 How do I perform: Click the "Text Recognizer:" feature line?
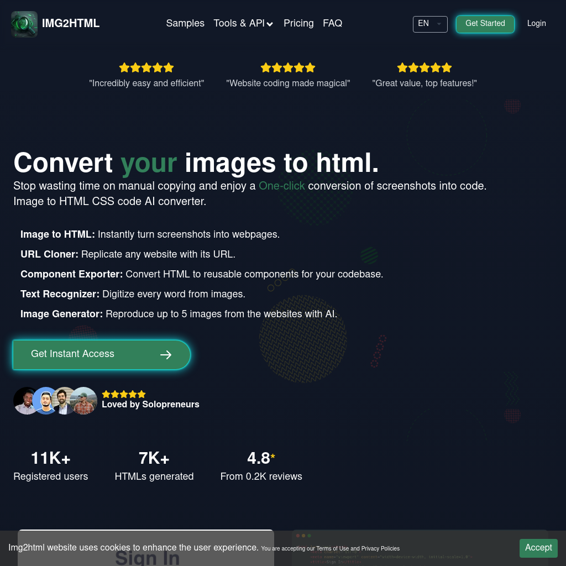pos(133,294)
